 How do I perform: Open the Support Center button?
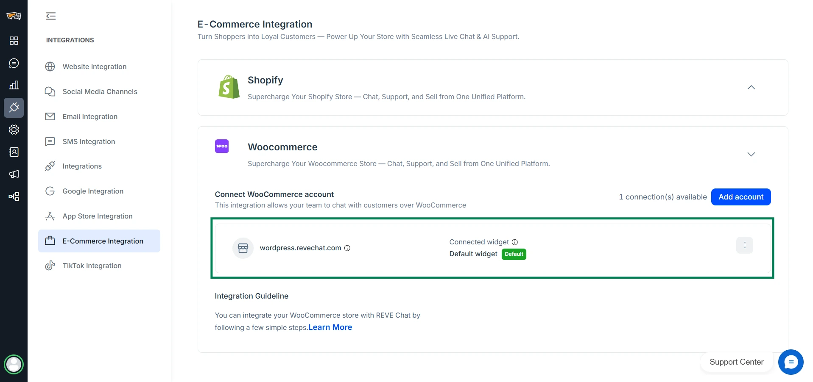[x=737, y=362]
